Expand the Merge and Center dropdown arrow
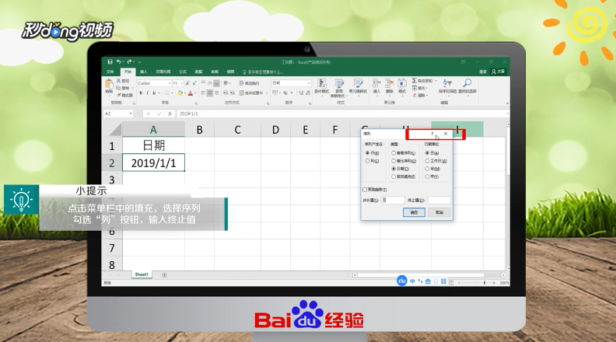This screenshot has height=342, width=616. point(267,93)
